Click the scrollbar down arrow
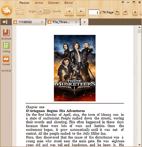This screenshot has height=147, width=142. tap(139, 145)
